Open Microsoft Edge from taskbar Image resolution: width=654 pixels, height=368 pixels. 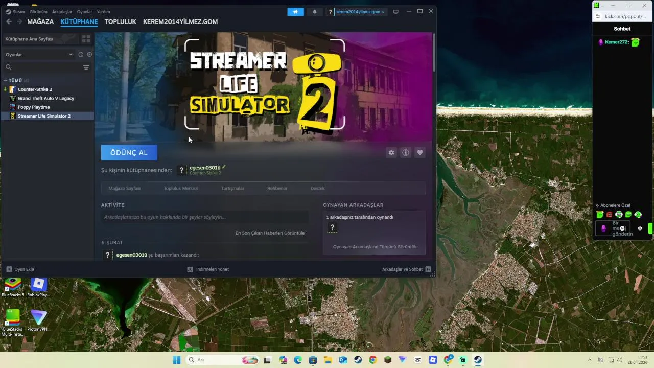click(298, 360)
